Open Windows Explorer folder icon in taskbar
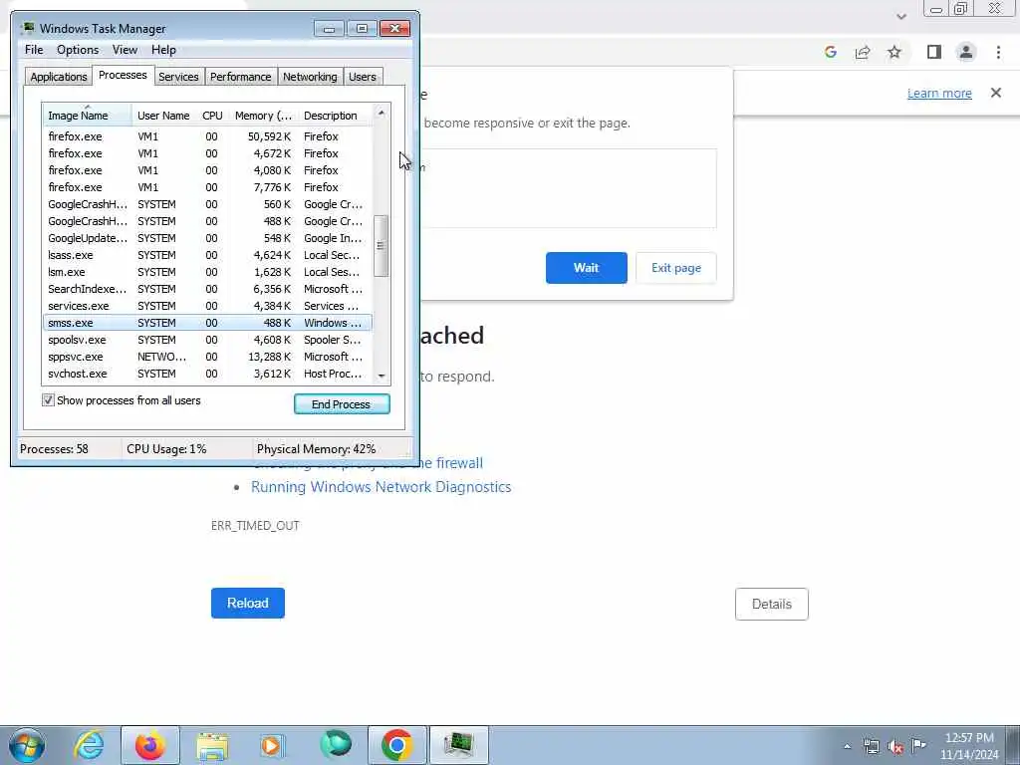Viewport: 1020px width, 765px height. coord(212,746)
